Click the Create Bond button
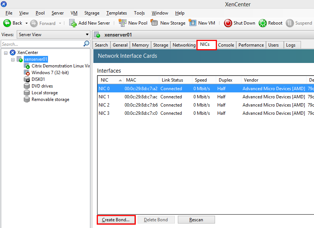The image size is (314, 228). tap(116, 220)
